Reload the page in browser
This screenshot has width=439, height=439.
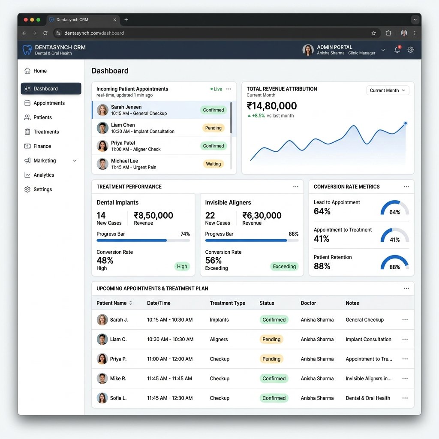(x=45, y=33)
